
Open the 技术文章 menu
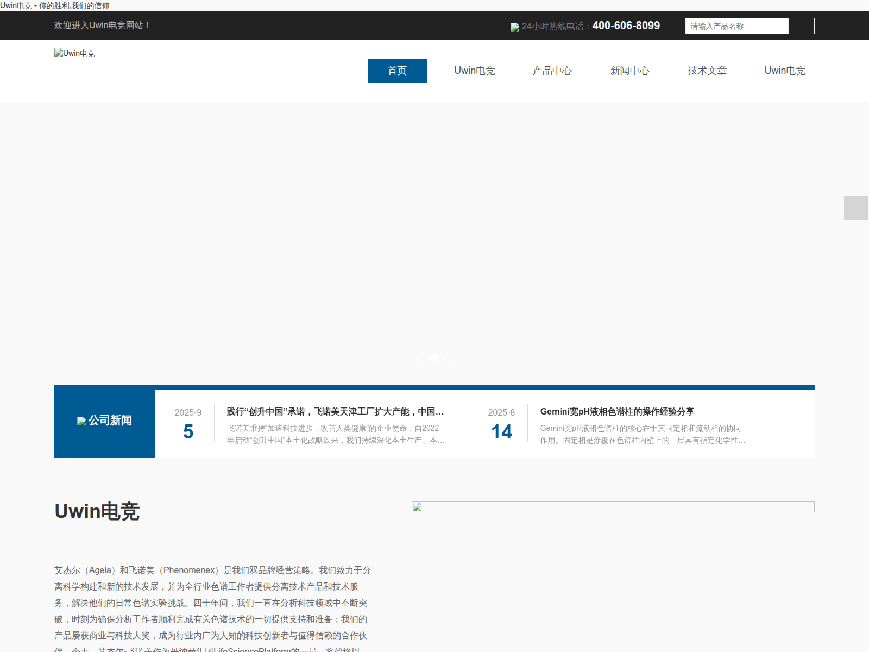707,71
